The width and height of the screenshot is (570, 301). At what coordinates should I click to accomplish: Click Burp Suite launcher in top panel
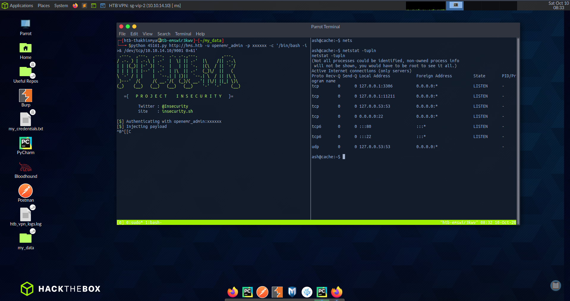tap(84, 5)
